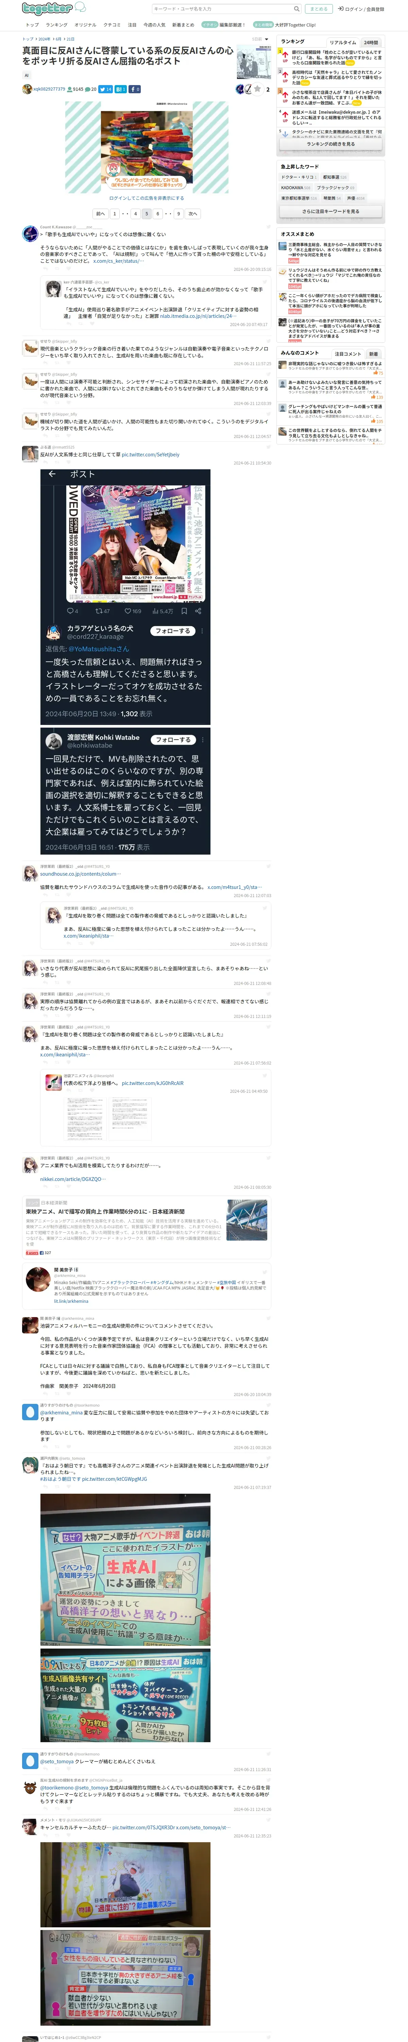Open the dropdown arrow beside 5分前
This screenshot has height=2042, width=408.
(267, 39)
